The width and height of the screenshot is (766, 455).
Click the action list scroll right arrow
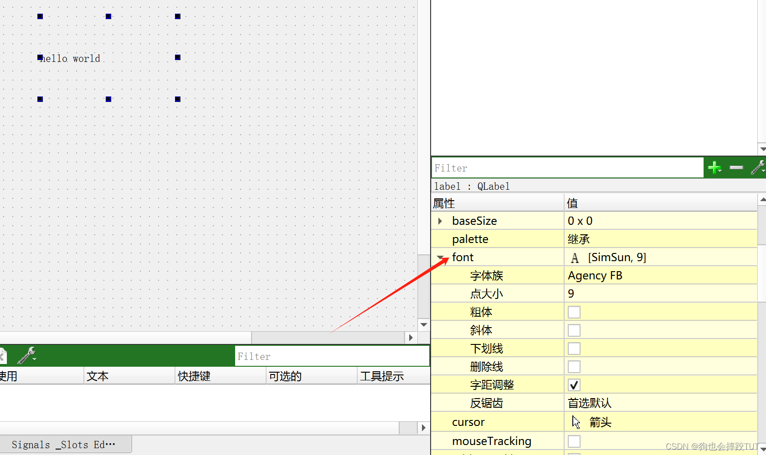coord(424,428)
